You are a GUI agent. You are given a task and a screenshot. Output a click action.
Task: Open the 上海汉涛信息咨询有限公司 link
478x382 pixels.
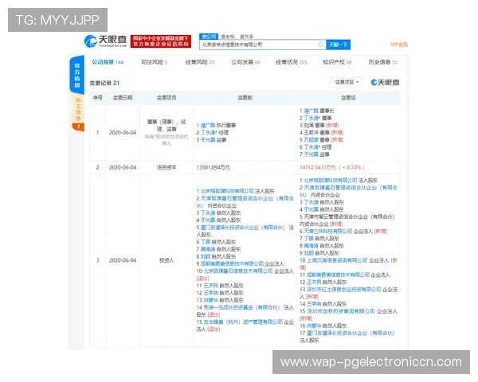click(x=337, y=260)
